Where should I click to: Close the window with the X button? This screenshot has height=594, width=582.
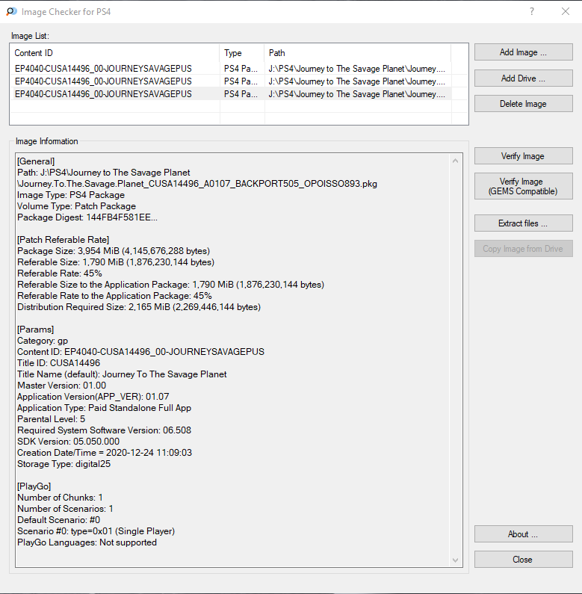point(566,11)
